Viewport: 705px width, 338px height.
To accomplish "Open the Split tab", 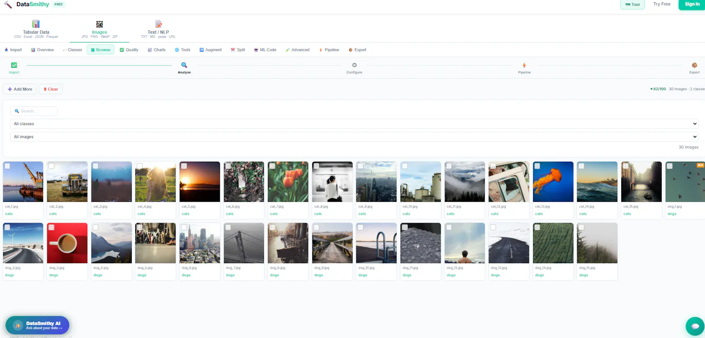I will (238, 50).
